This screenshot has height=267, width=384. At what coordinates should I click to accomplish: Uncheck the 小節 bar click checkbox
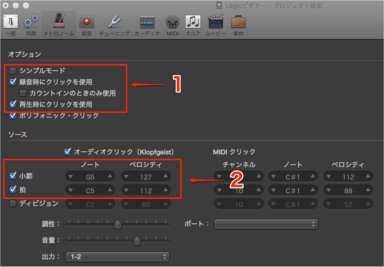coord(13,176)
